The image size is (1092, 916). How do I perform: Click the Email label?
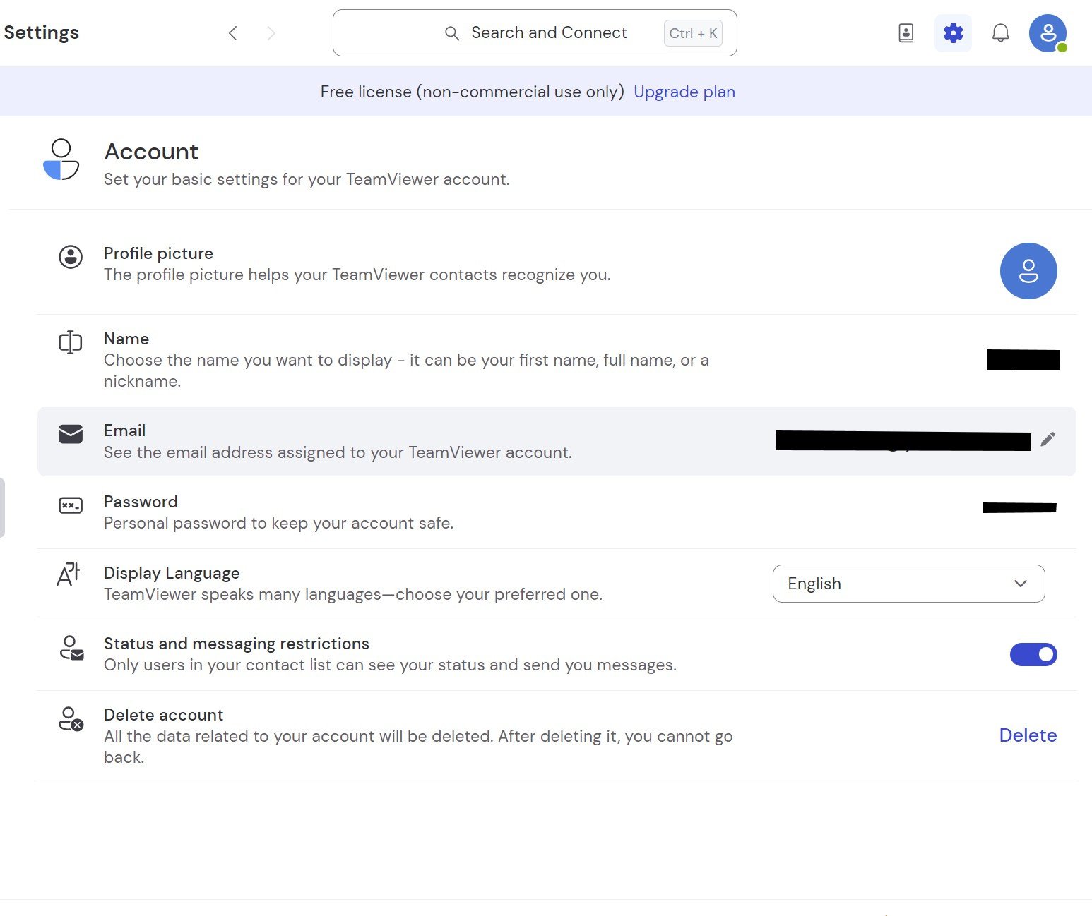[124, 430]
